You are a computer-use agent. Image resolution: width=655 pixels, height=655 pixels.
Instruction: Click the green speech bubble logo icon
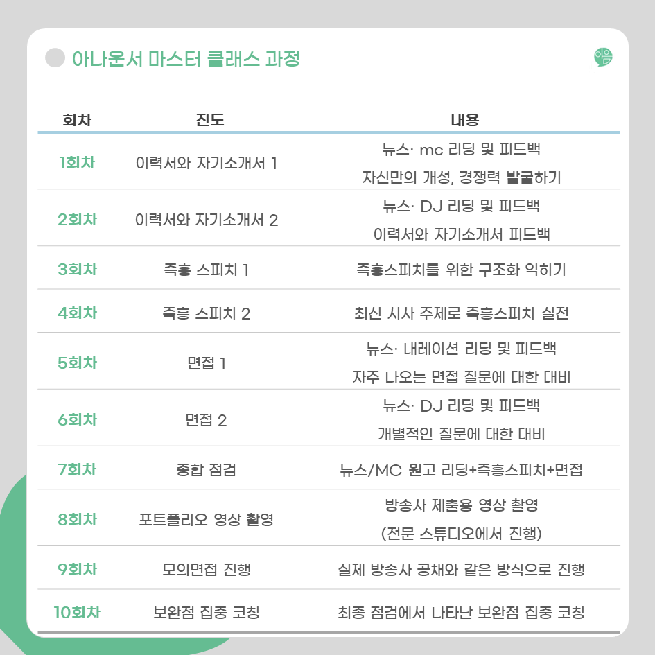click(603, 58)
